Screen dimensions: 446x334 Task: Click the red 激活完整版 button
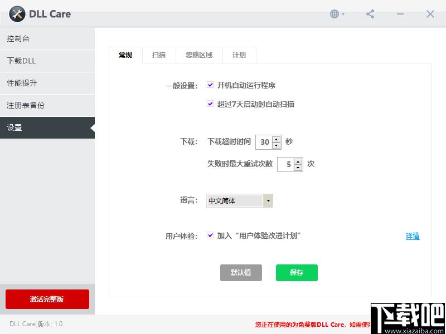tap(47, 299)
